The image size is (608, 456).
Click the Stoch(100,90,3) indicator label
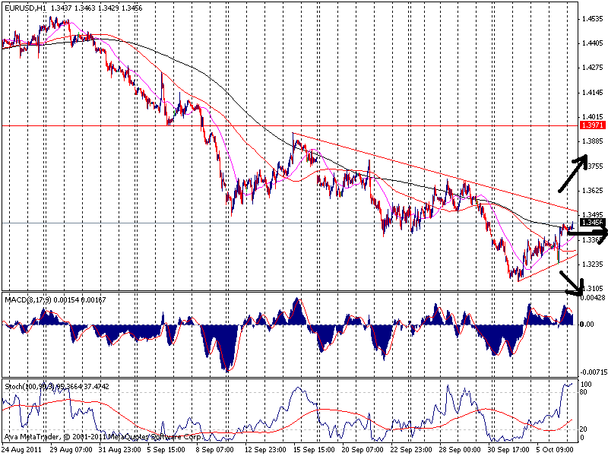(x=30, y=386)
